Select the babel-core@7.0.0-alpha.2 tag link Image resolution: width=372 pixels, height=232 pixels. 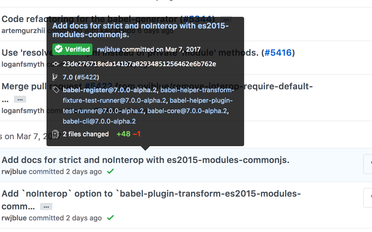click(x=187, y=110)
